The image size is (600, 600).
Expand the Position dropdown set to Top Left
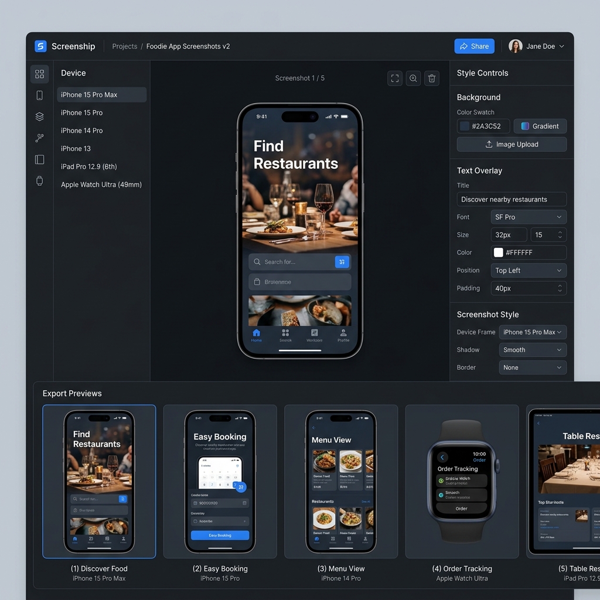(528, 270)
